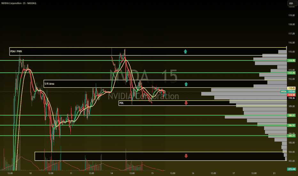Select the S/R Area text label
This screenshot has height=176, width=298.
click(49, 84)
